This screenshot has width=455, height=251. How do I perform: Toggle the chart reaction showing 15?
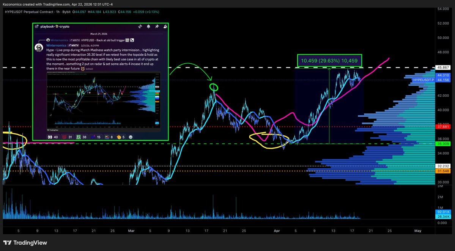click(x=96, y=137)
